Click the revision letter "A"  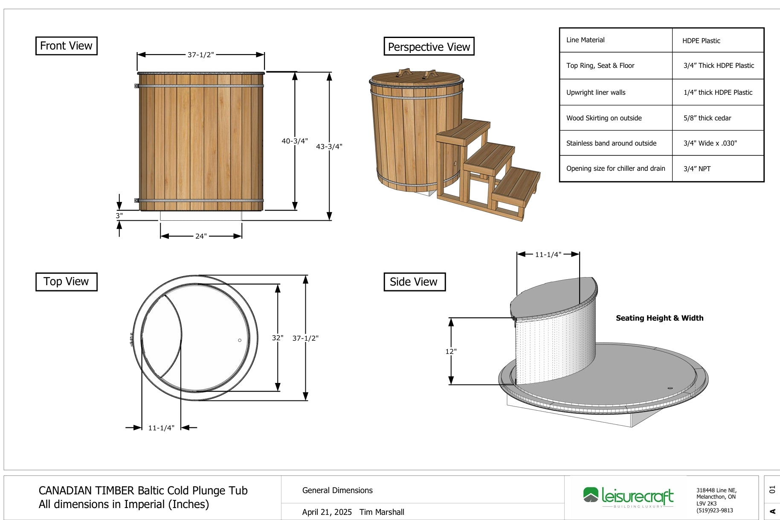coord(772,511)
